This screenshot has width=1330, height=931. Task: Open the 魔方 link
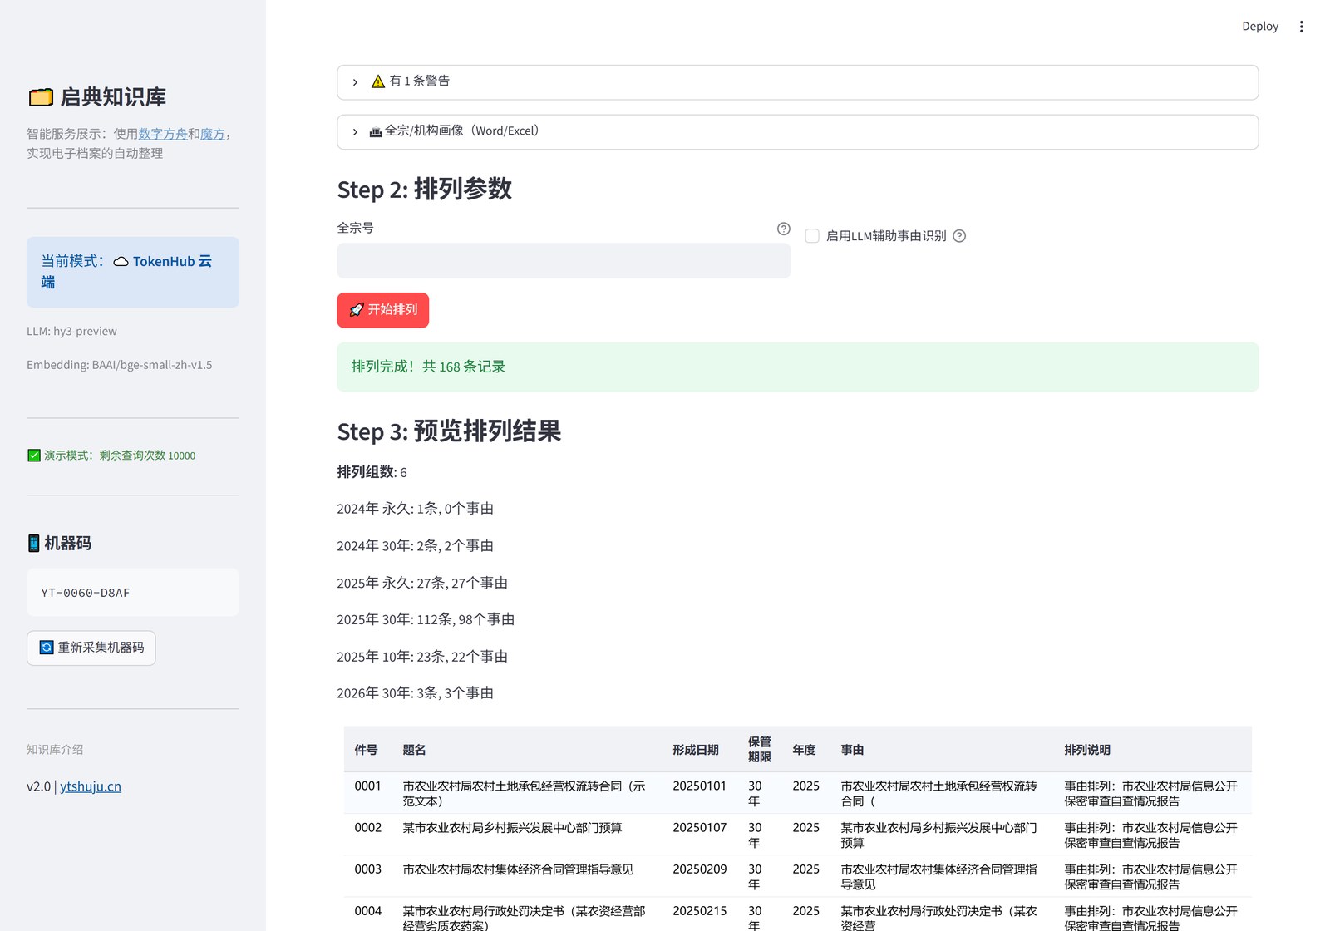(x=213, y=134)
